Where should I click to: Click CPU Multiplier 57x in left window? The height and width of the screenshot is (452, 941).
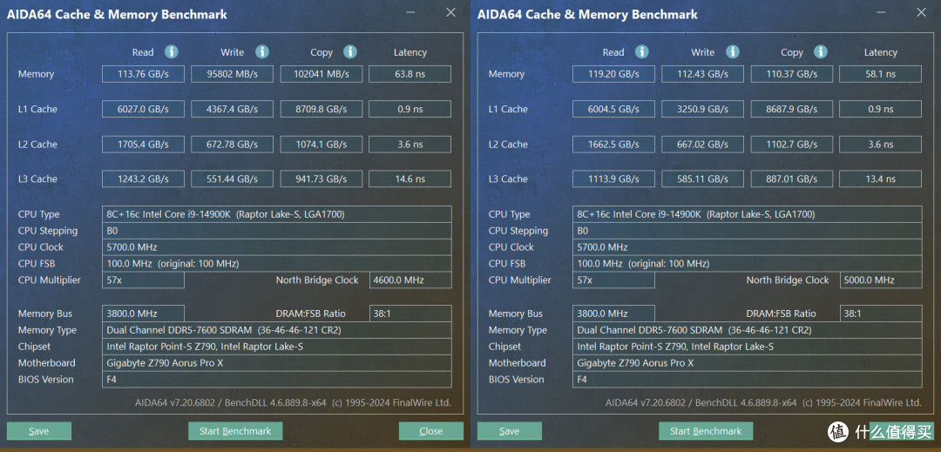point(144,280)
